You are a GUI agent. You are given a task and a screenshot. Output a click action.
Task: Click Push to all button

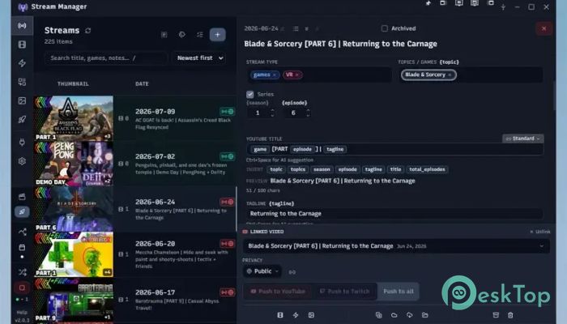[x=399, y=292]
